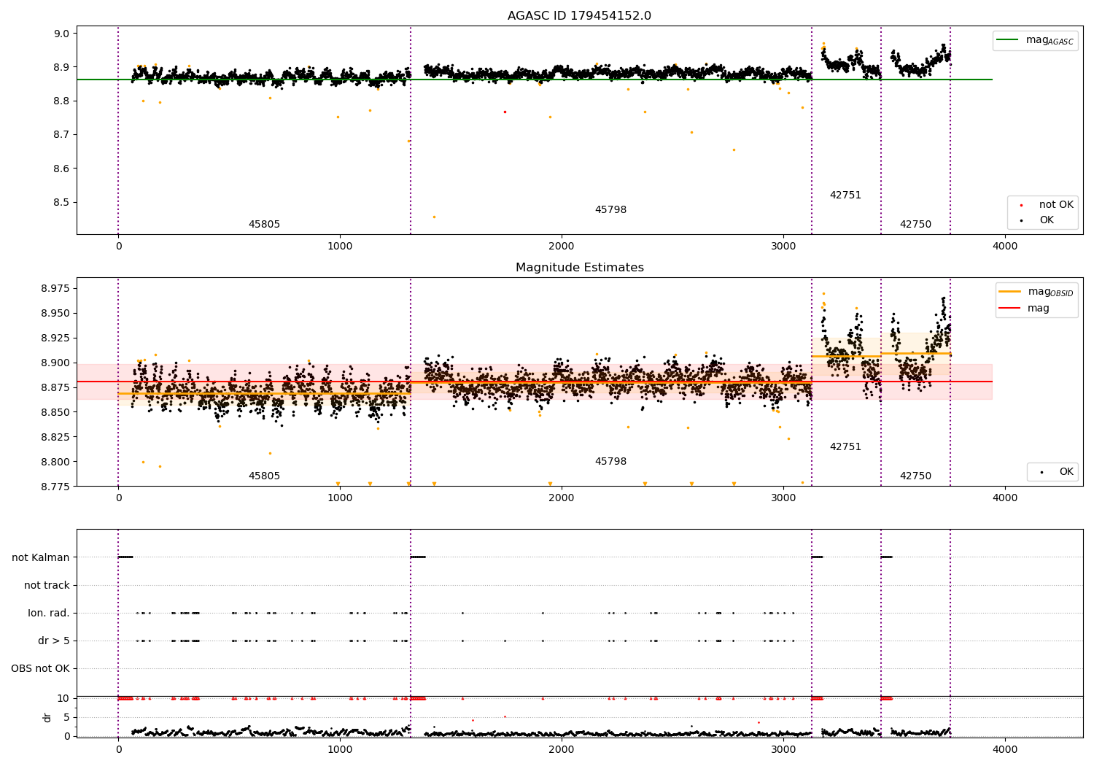Click the 8.950 y-axis tick label
The height and width of the screenshot is (766, 1094).
(x=55, y=314)
